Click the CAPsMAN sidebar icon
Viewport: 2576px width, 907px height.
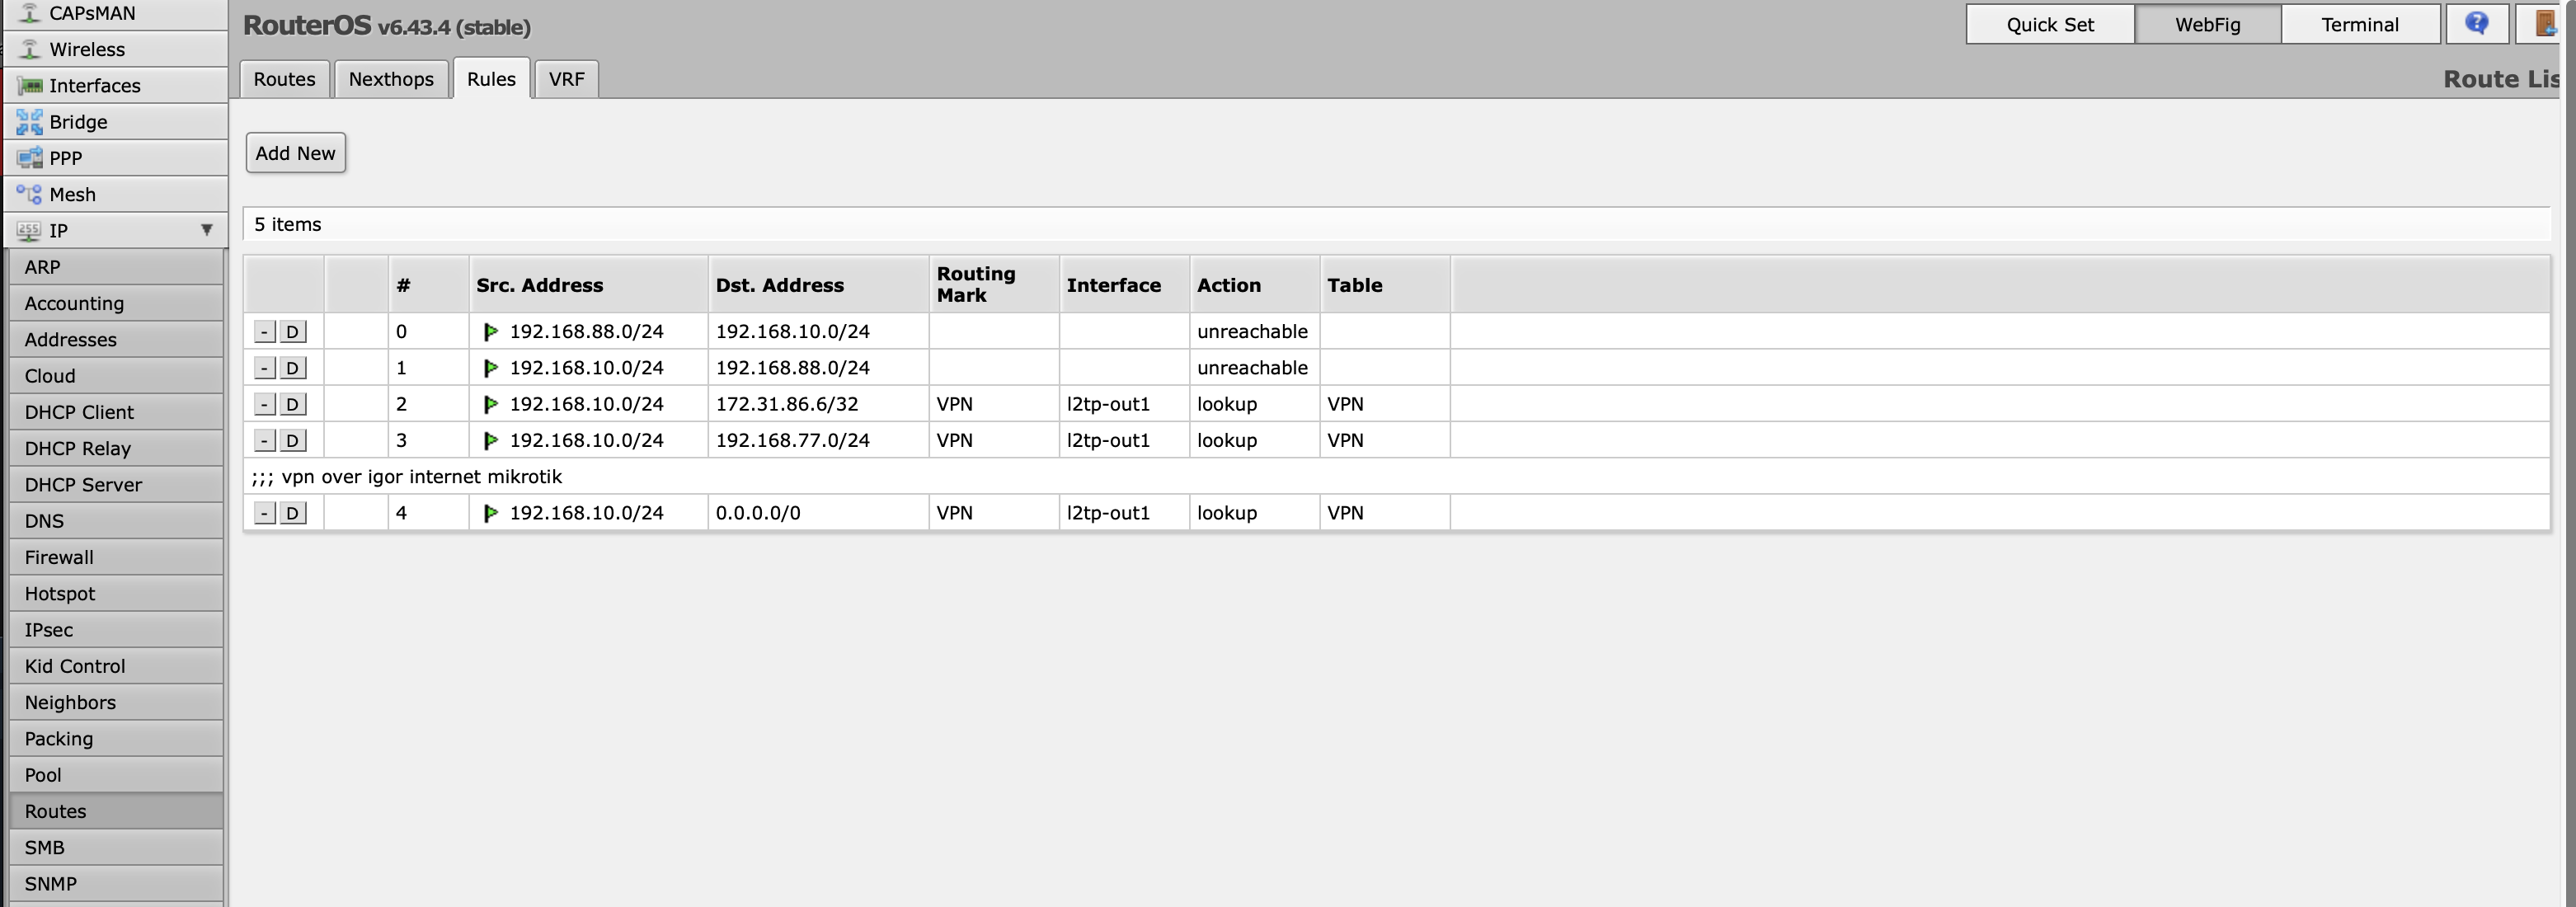[x=30, y=13]
